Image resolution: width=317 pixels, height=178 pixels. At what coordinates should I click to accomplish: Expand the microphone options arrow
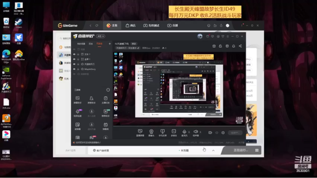click(189, 132)
